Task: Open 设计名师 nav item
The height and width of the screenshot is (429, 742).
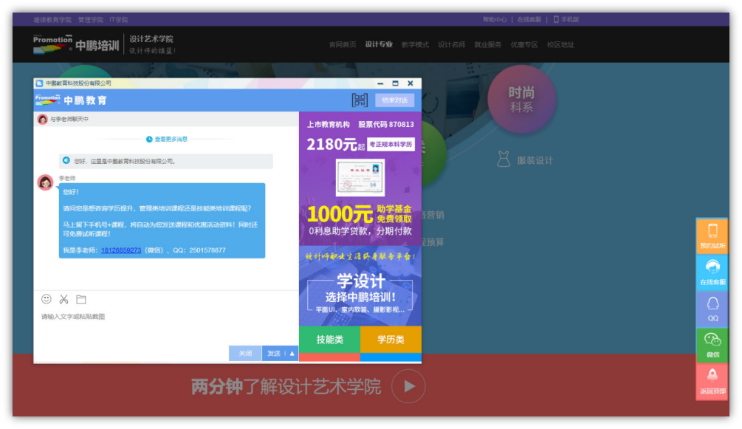Action: [451, 44]
